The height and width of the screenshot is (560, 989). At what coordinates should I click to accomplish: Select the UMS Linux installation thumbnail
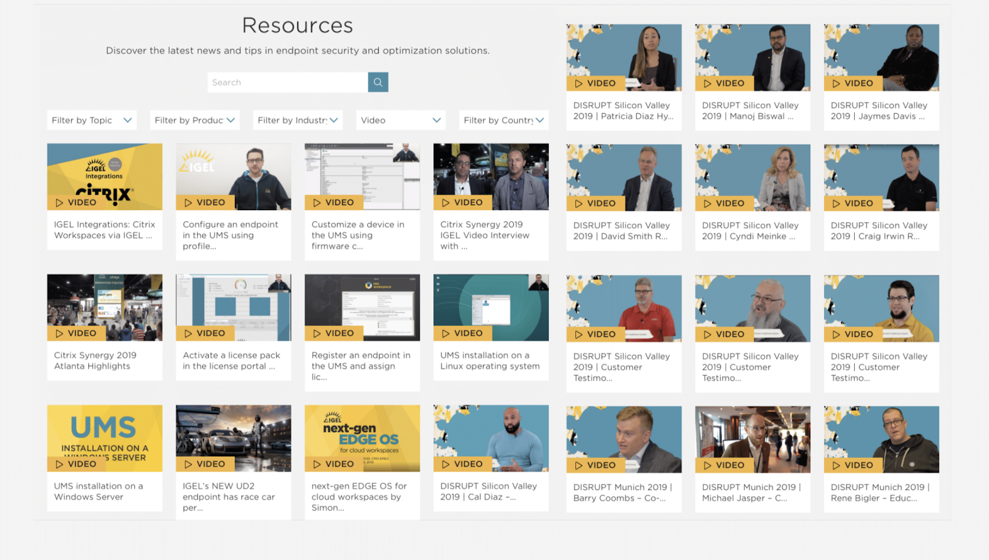click(491, 308)
